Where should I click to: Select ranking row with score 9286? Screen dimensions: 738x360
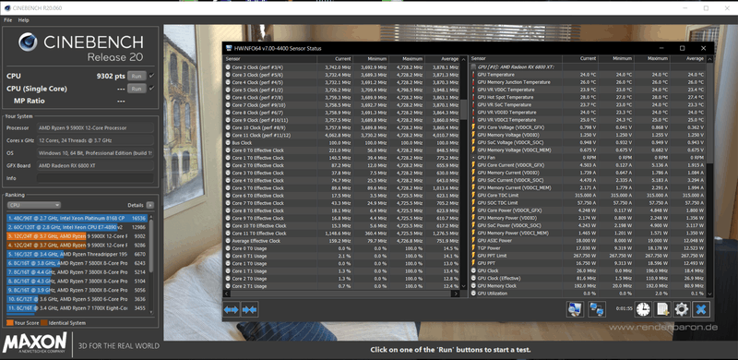(77, 245)
